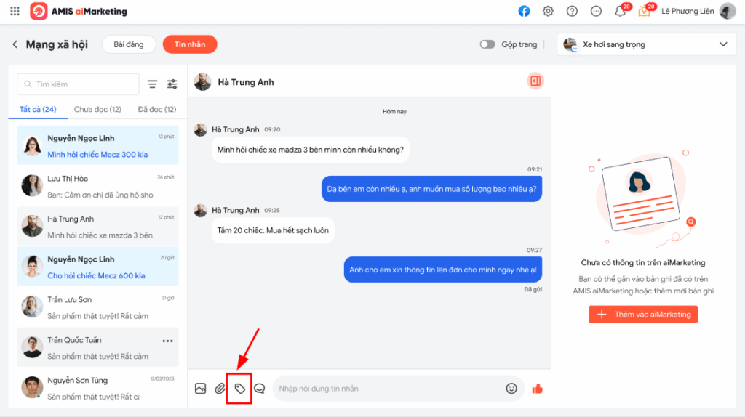Viewport: 745px width, 417px height.
Task: Open the notifications bell
Action: tap(620, 12)
